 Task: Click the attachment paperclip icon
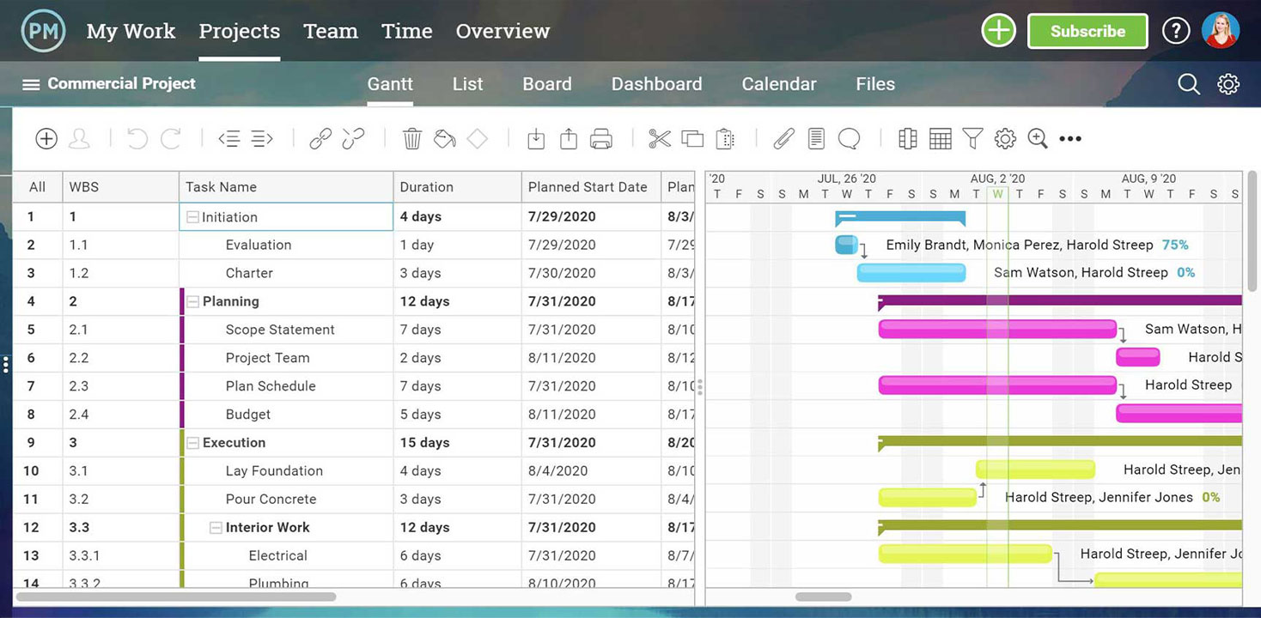click(783, 138)
